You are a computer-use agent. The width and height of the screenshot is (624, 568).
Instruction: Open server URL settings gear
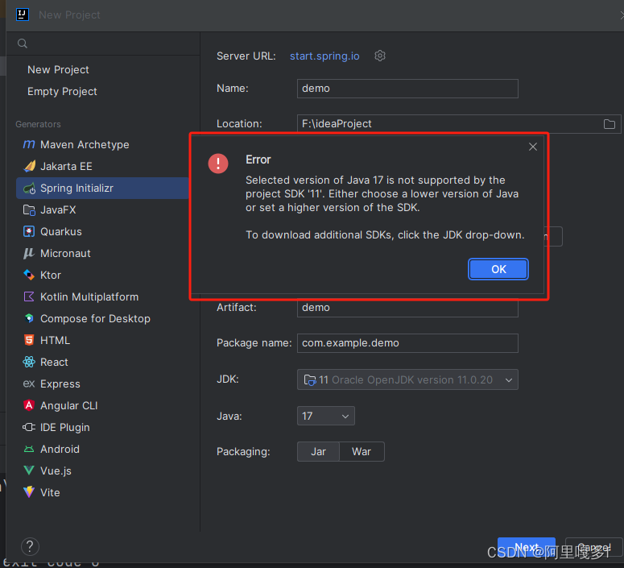380,56
